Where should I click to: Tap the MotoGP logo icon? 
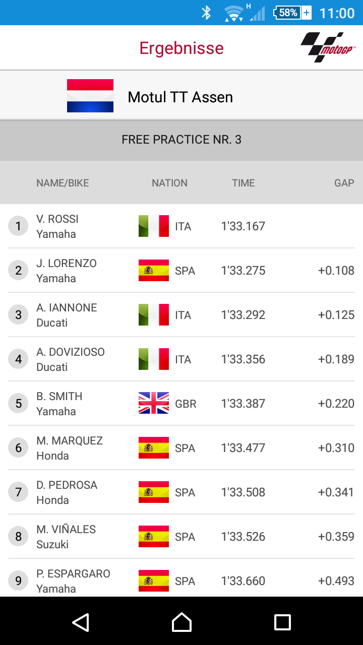pyautogui.click(x=322, y=47)
